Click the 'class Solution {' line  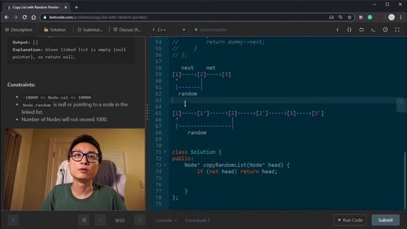tap(197, 152)
